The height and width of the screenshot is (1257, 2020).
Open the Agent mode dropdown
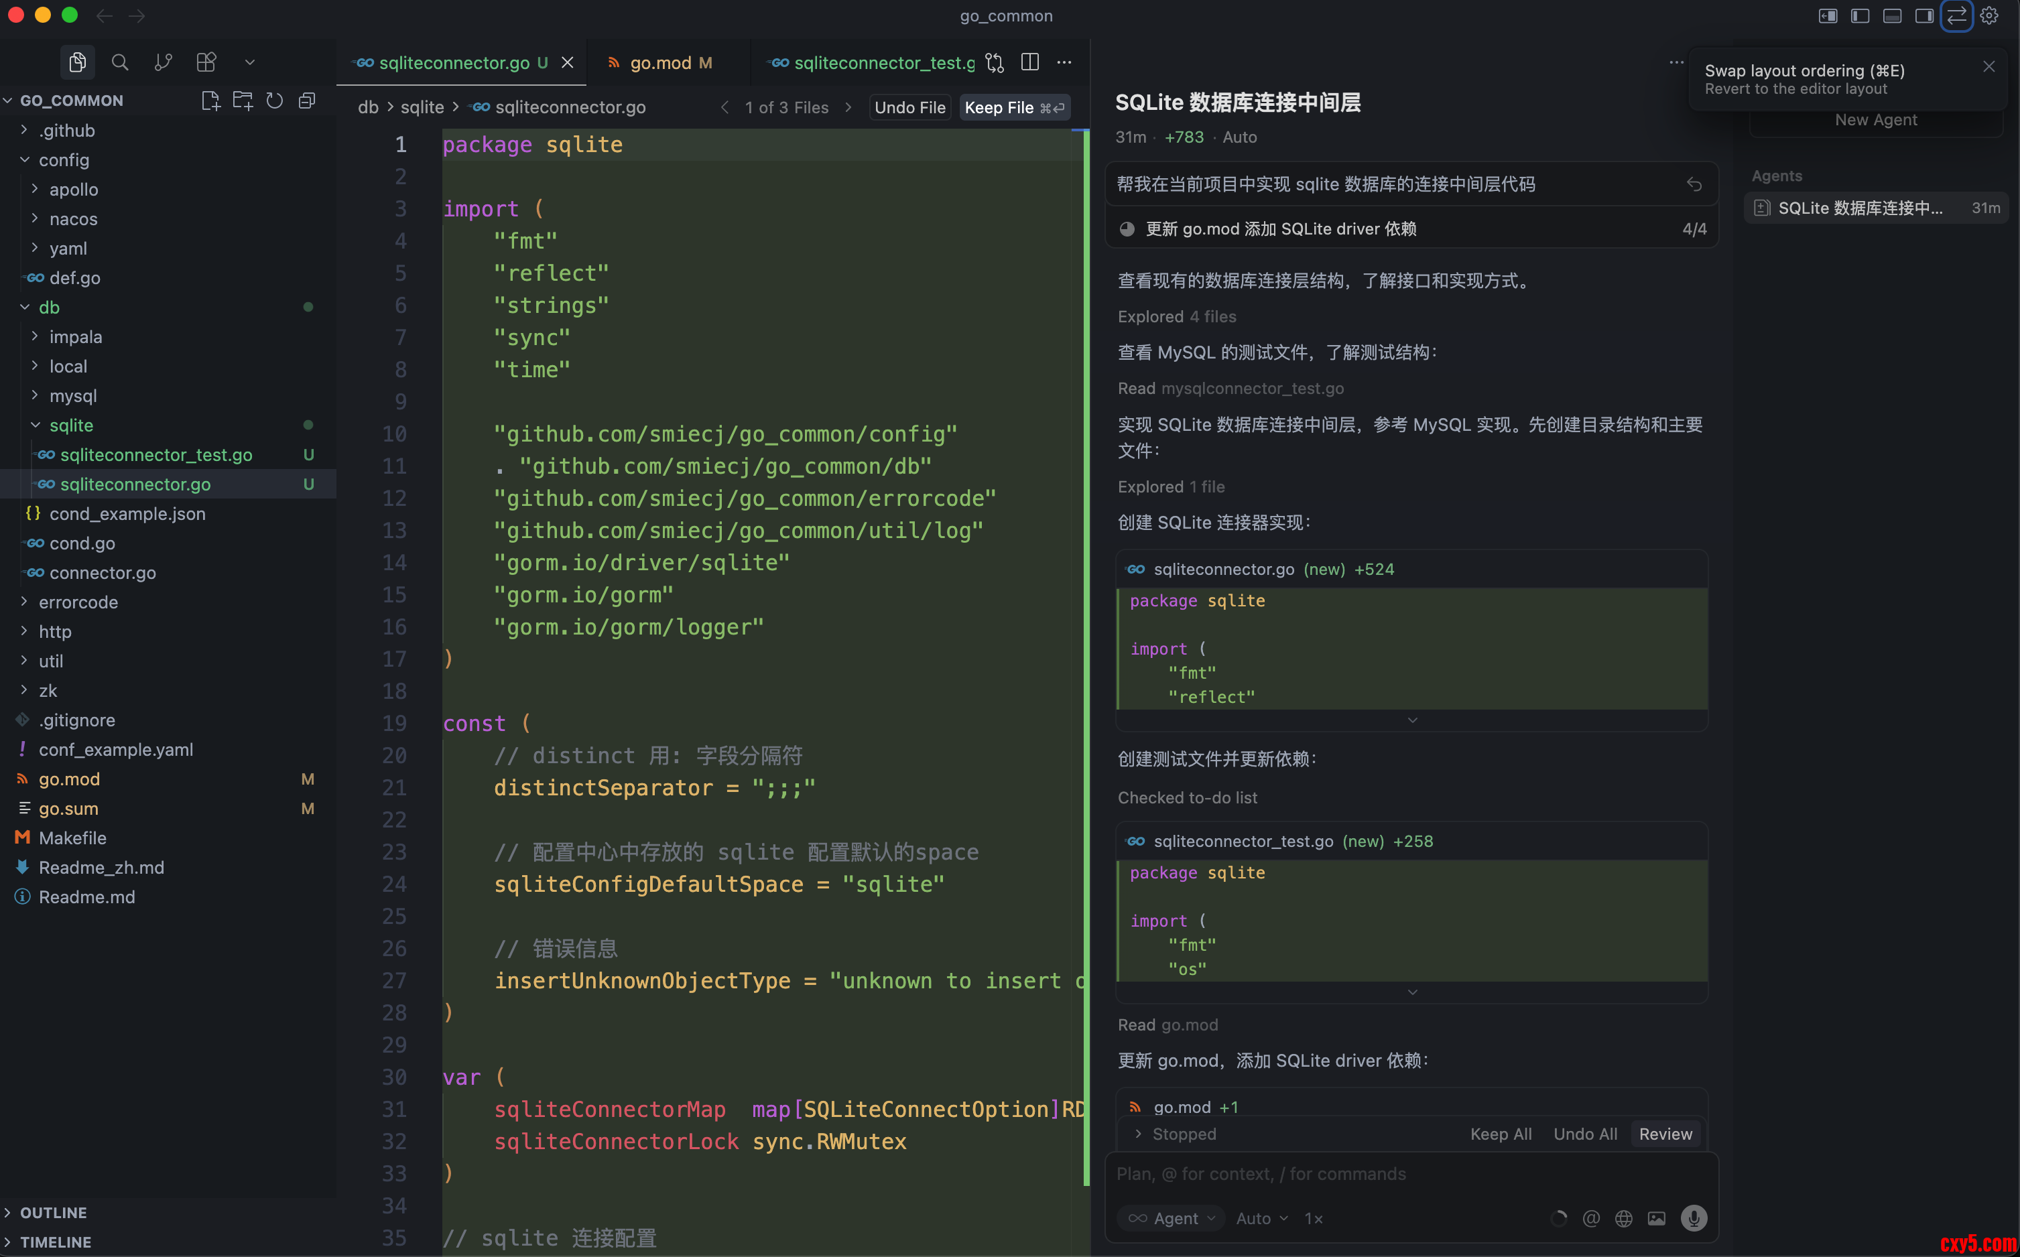(1172, 1218)
